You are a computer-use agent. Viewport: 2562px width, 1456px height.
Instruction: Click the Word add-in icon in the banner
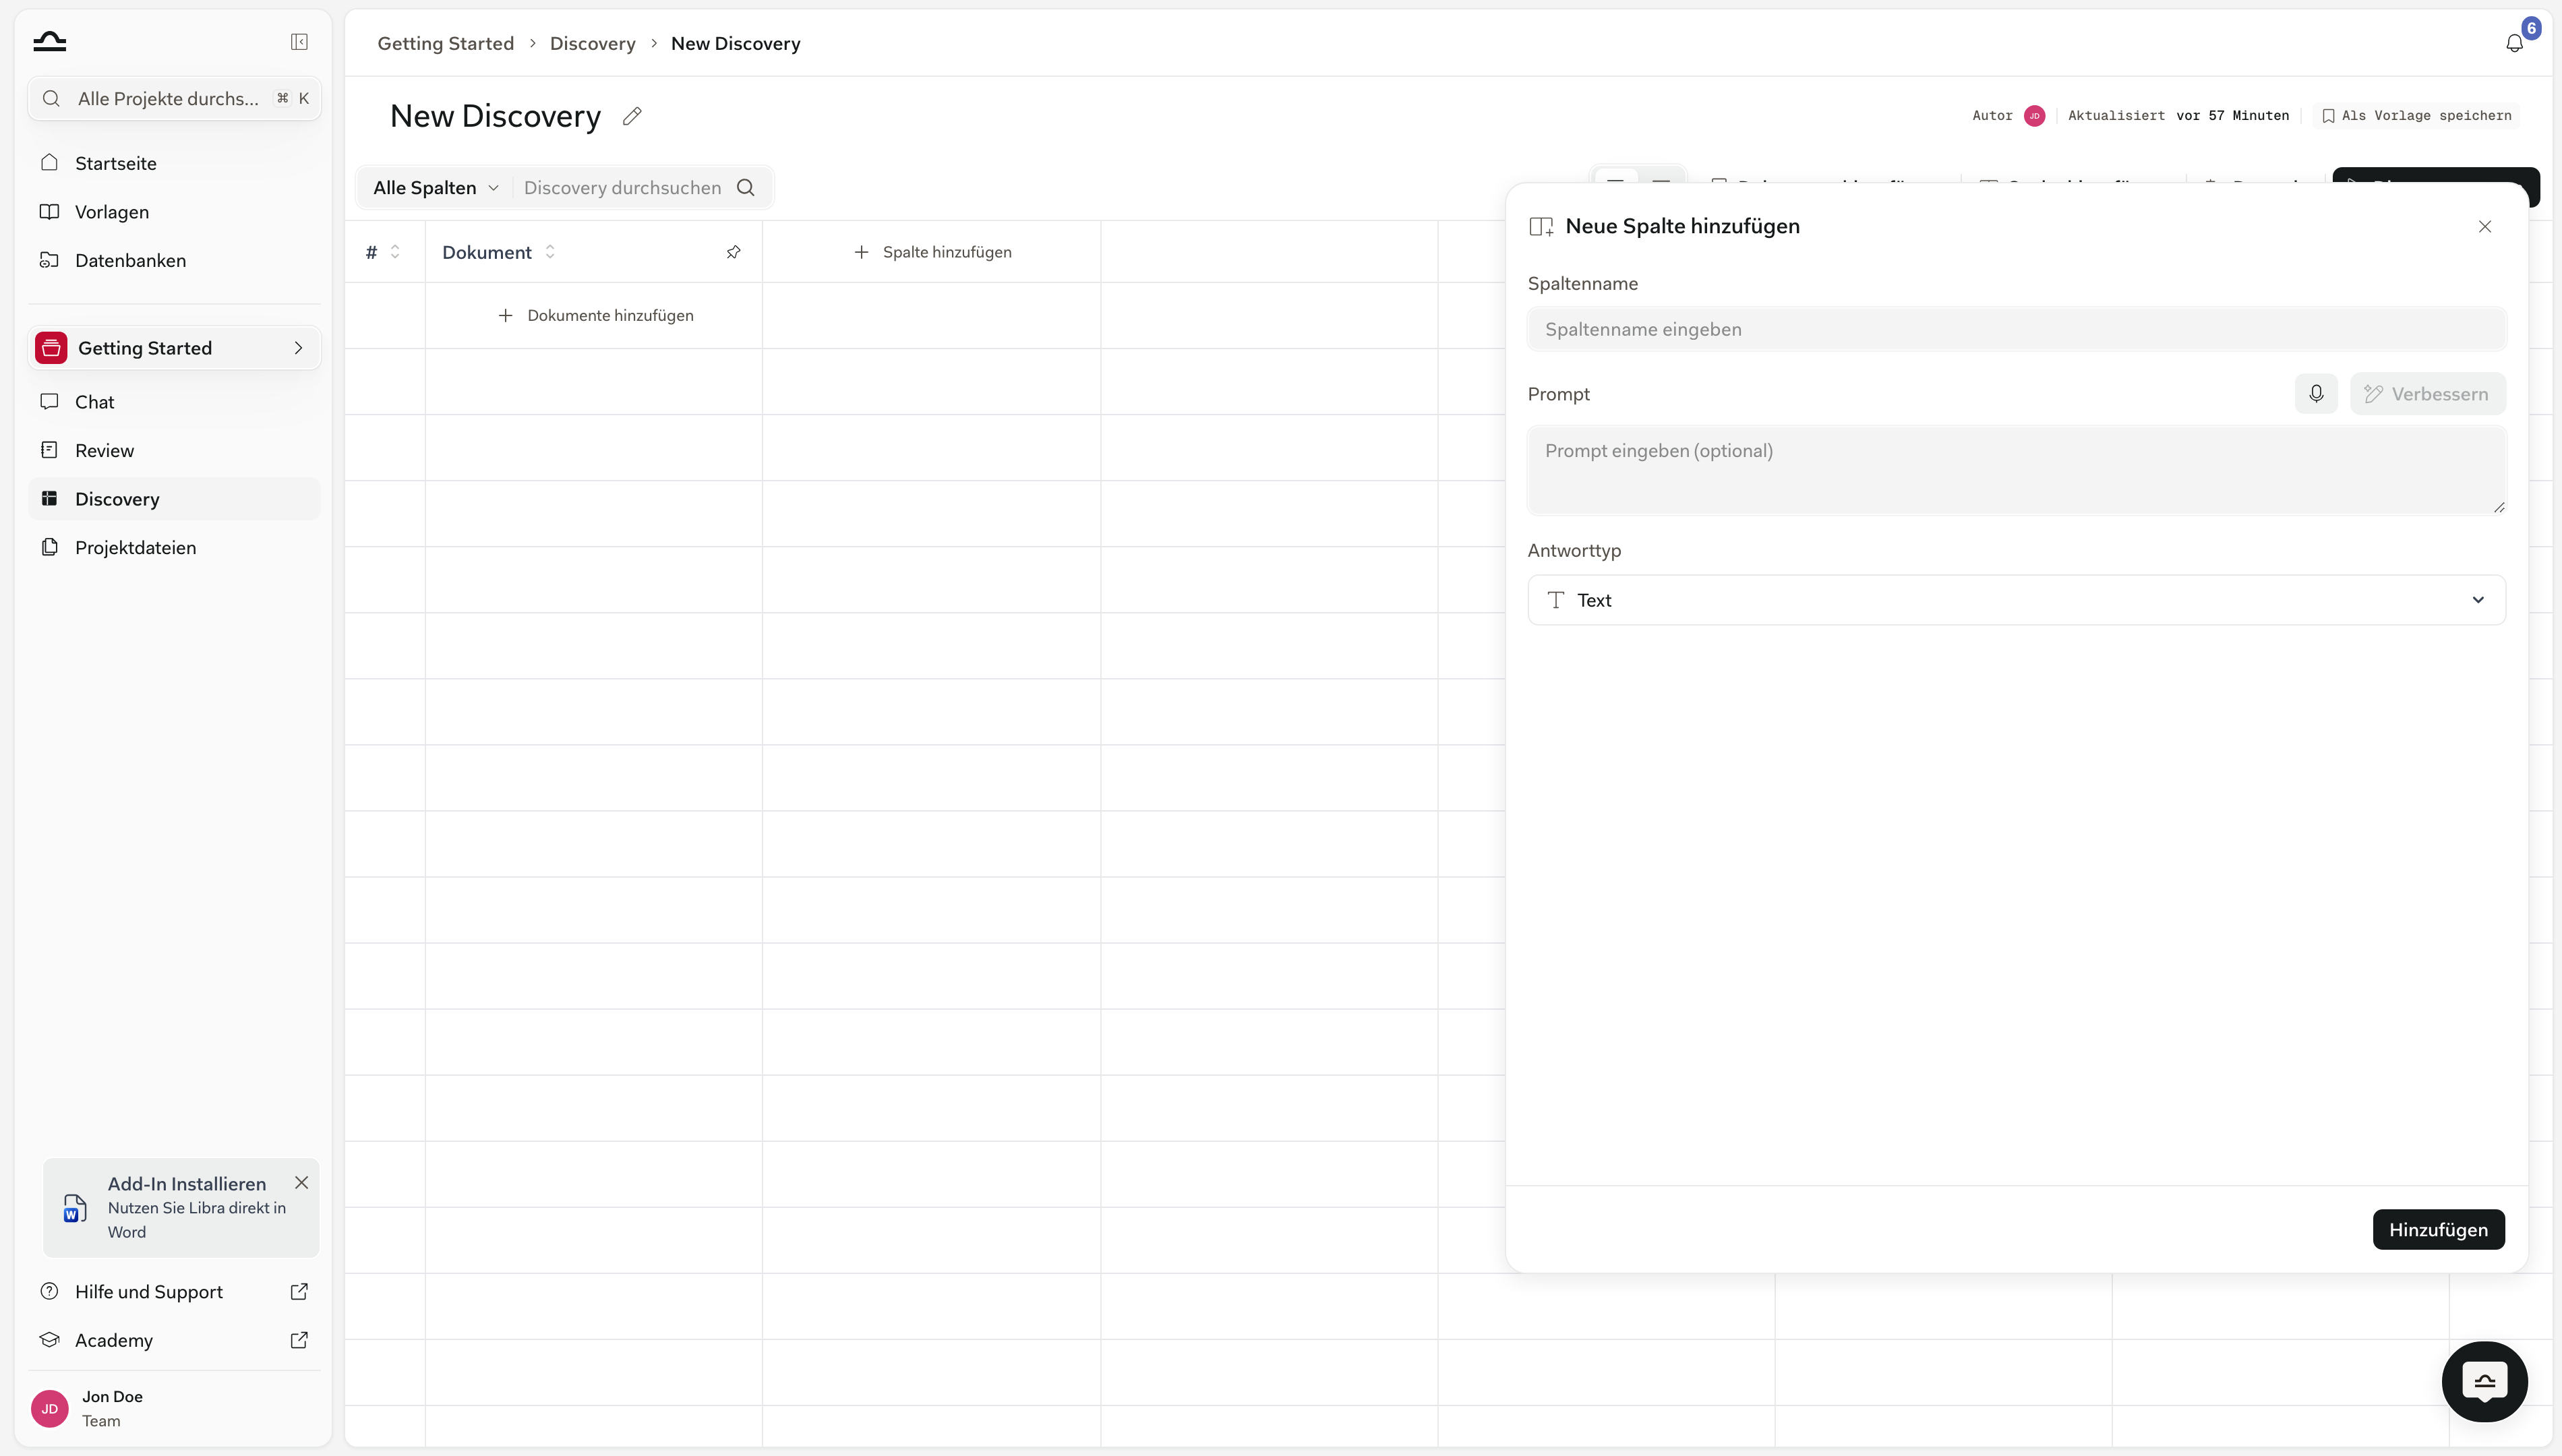(75, 1208)
